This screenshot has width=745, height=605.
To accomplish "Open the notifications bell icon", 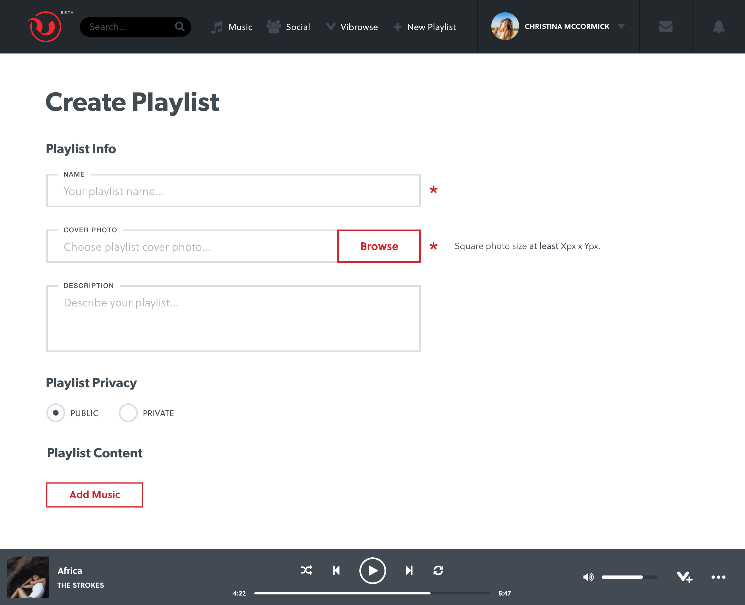I will [x=719, y=26].
